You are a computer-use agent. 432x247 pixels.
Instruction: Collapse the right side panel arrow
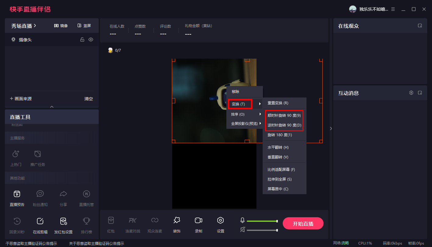pos(331,129)
